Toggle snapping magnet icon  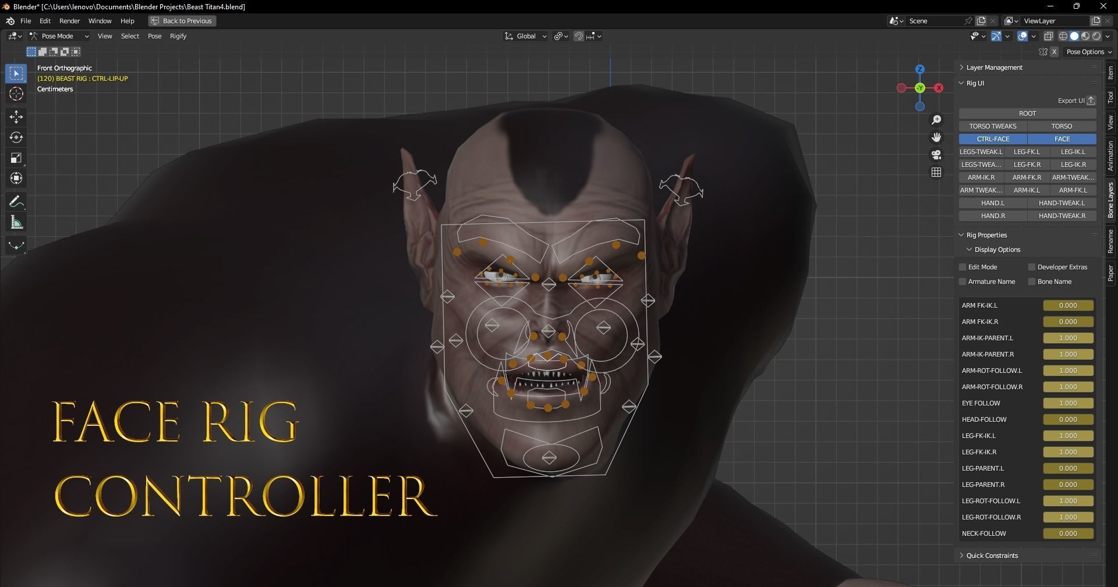click(579, 36)
